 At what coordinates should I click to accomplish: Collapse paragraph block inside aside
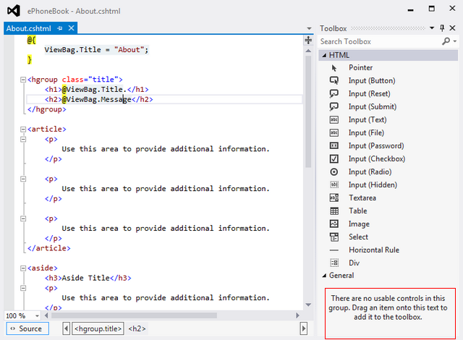23,288
